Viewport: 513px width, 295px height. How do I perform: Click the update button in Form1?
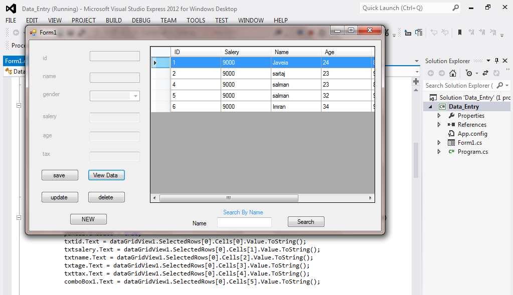(x=60, y=197)
